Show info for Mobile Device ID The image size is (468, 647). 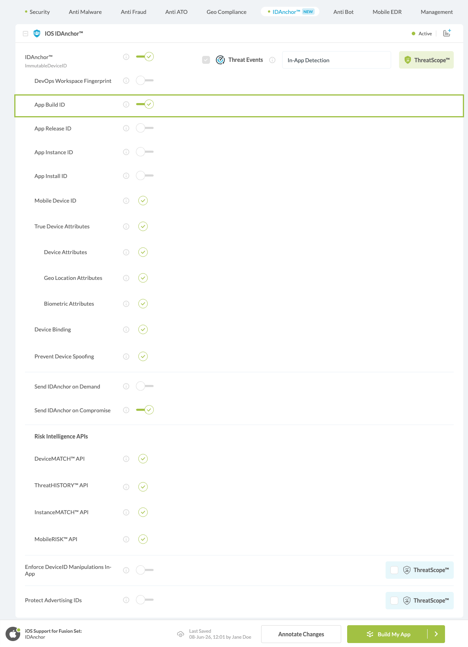click(126, 201)
